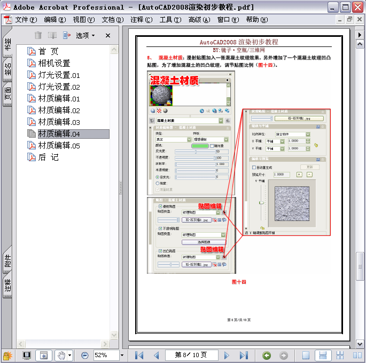Click the PDF icon beside 首 页
Viewport: 366px width, 363px height.
pos(32,51)
